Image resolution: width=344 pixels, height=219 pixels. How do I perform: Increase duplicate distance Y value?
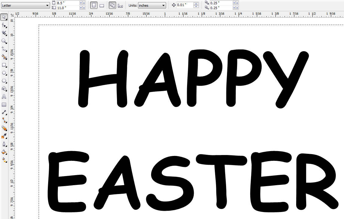[x=237, y=8]
